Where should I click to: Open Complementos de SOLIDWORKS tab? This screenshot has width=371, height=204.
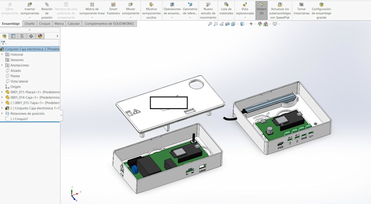click(x=109, y=23)
